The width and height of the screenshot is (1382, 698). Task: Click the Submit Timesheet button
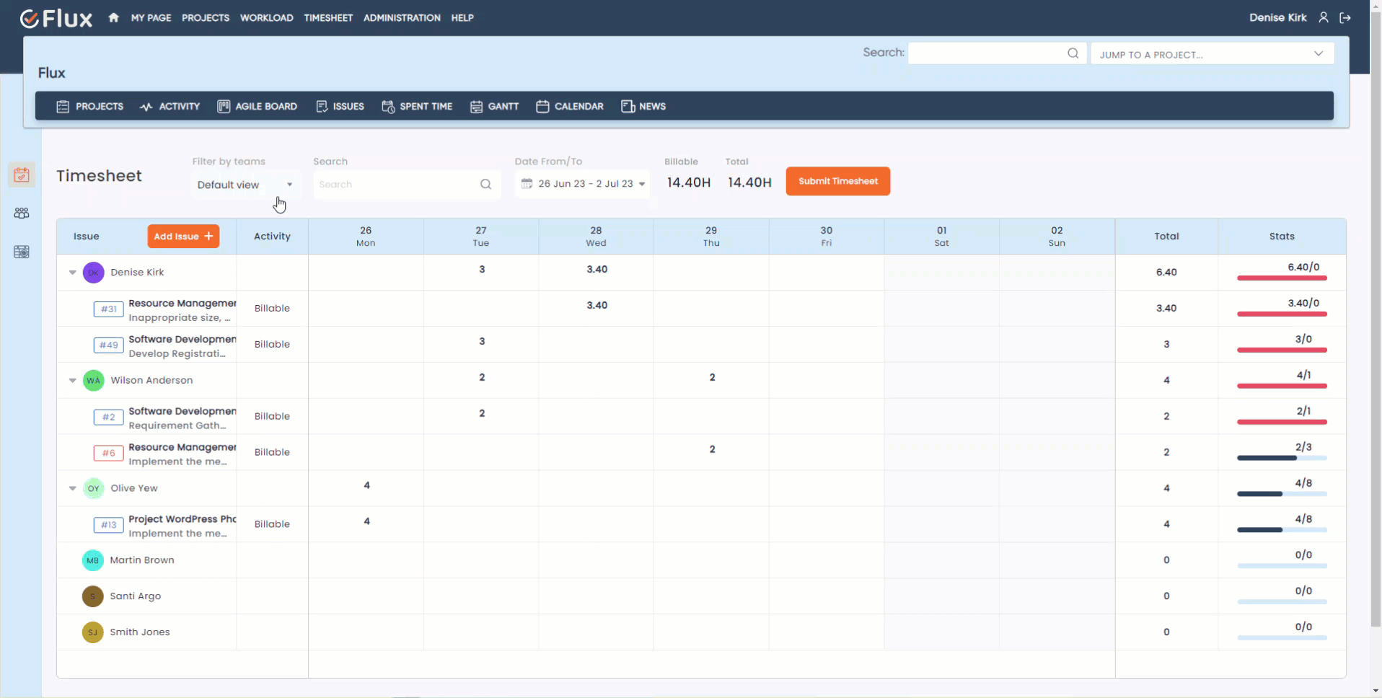coord(837,181)
